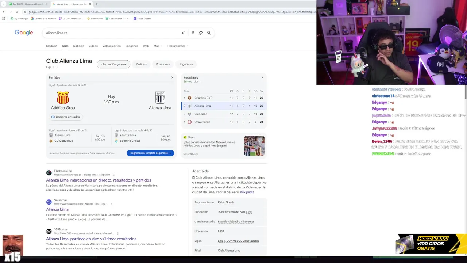This screenshot has height=263, width=467.
Task: Click the Google logo
Action: tap(24, 33)
